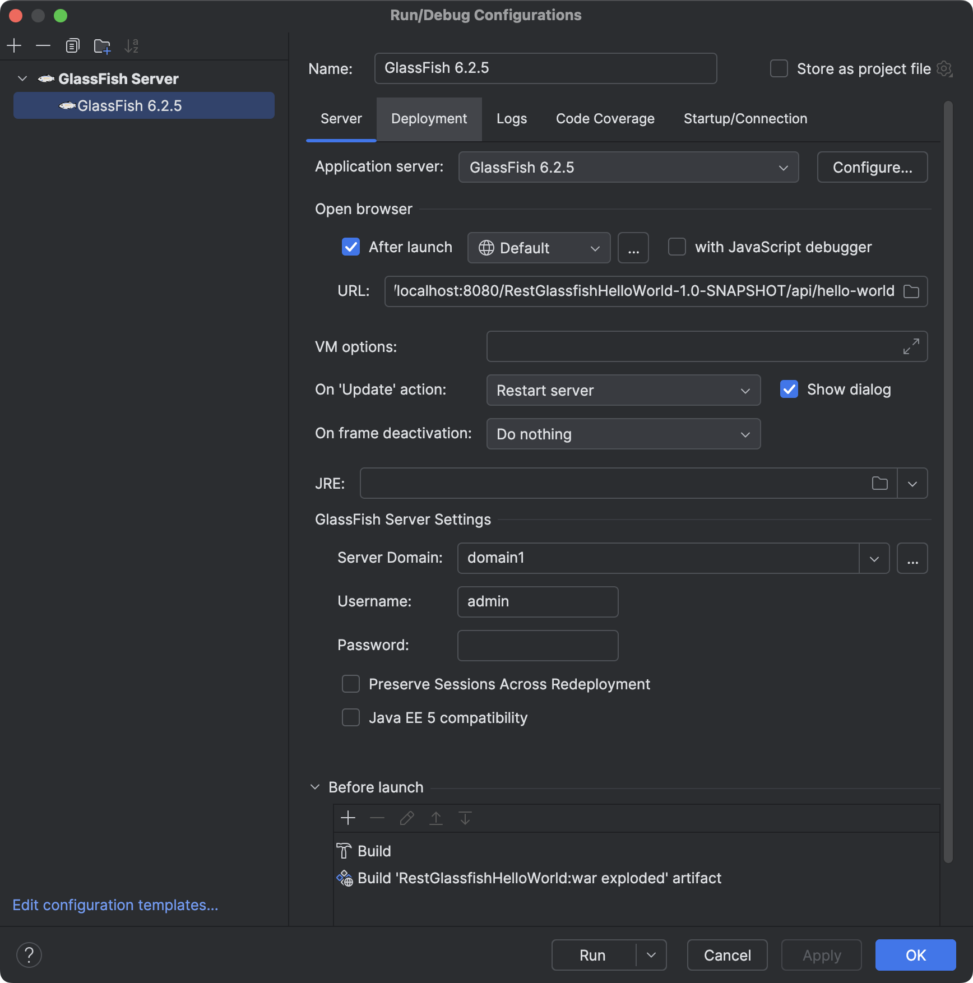Add a new run configuration
973x983 pixels.
(14, 45)
